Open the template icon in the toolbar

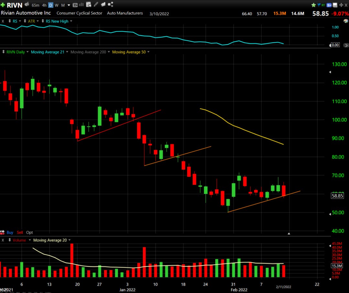click(75, 5)
